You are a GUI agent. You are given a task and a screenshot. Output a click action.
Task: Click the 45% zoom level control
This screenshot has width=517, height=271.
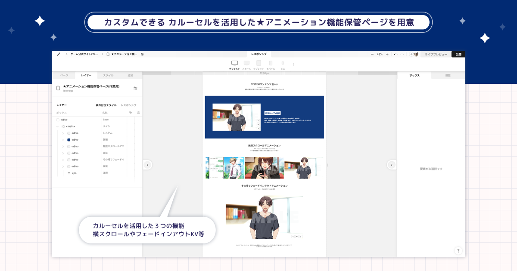pos(380,54)
